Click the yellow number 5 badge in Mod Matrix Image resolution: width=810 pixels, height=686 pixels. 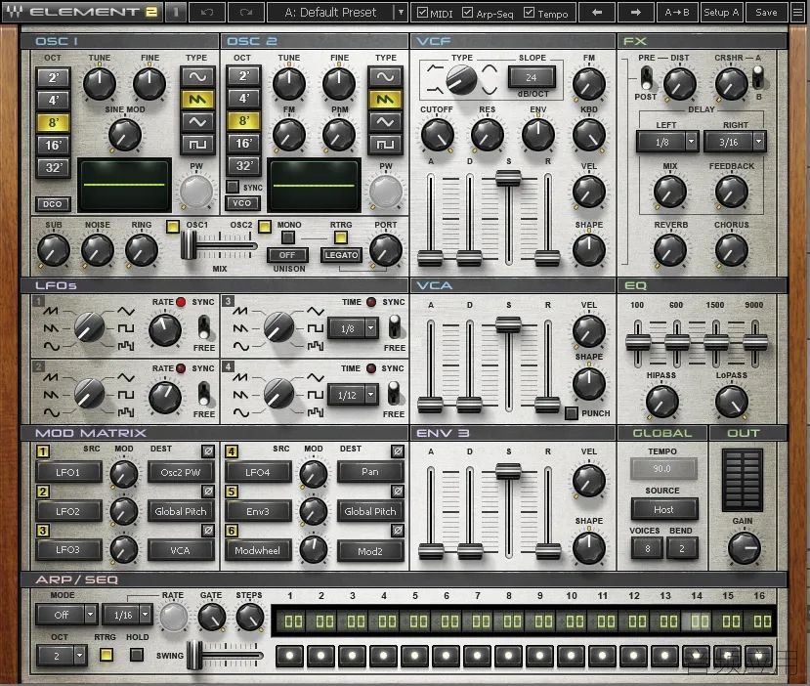[x=232, y=492]
